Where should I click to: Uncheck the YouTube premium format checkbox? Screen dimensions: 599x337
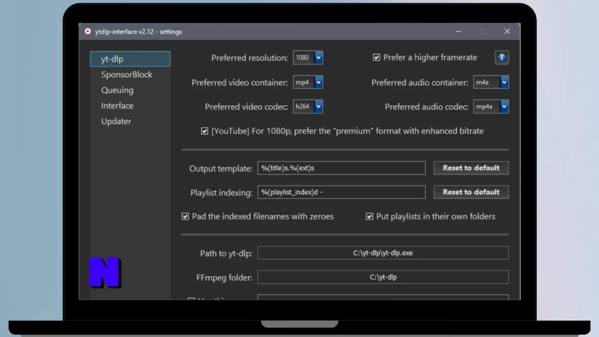click(x=205, y=131)
